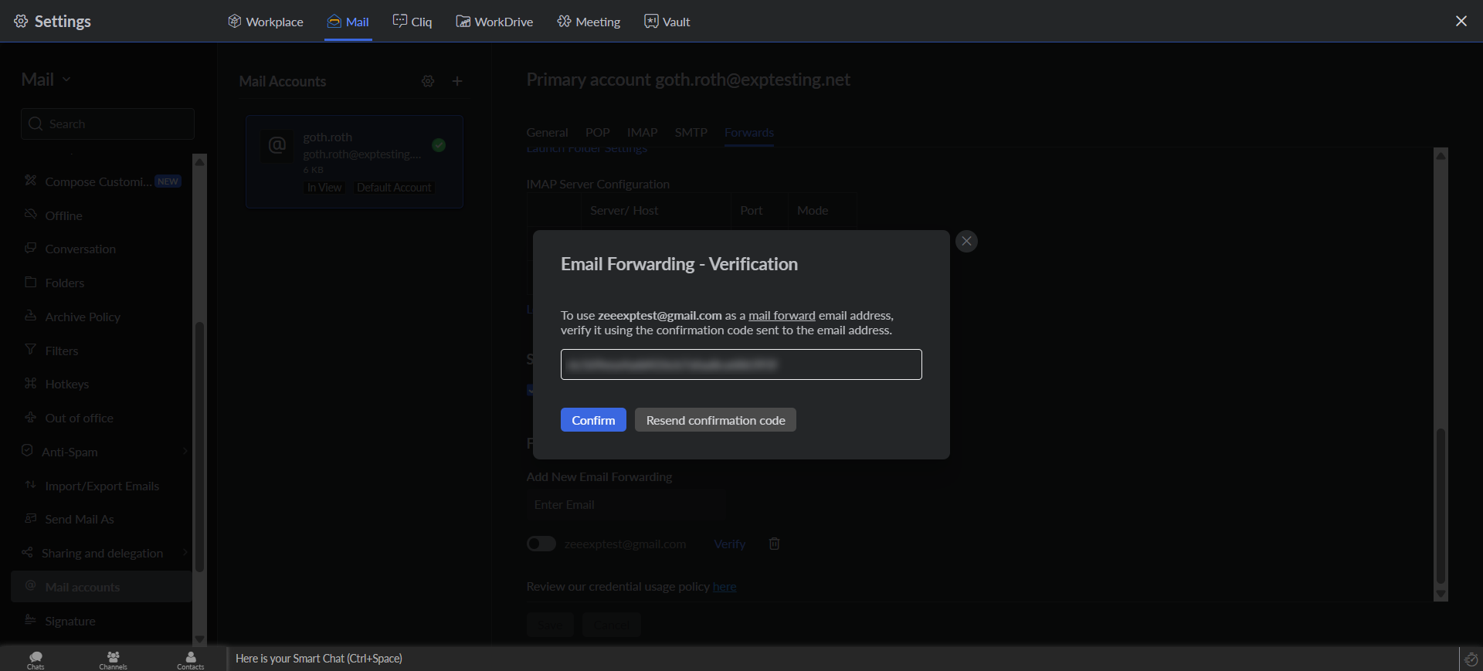1483x671 pixels.
Task: Close the Email Forwarding verification dialog
Action: point(966,242)
